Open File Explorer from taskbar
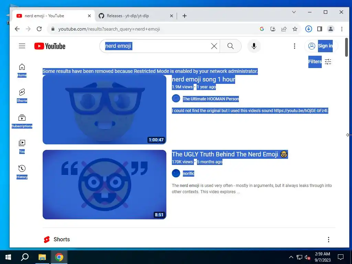The image size is (352, 264). tap(42, 257)
